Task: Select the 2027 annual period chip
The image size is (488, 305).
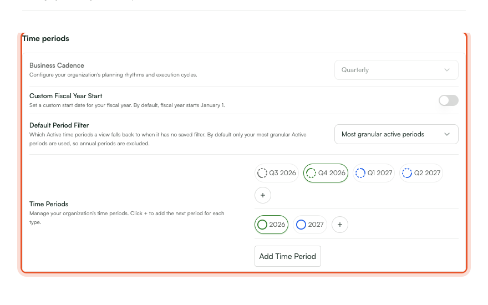Action: pyautogui.click(x=310, y=225)
